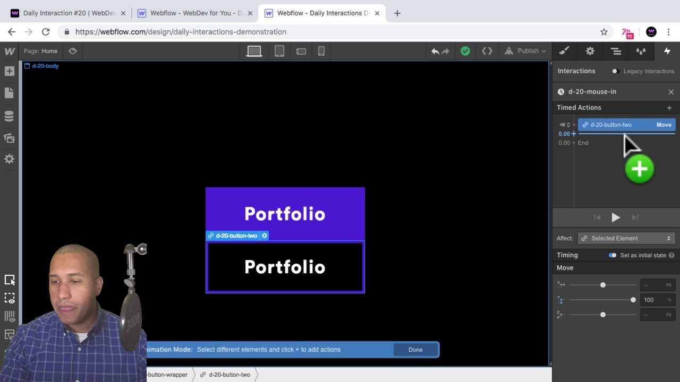Click the Timed Actions heading
Viewport: 680px width, 382px height.
coord(579,108)
